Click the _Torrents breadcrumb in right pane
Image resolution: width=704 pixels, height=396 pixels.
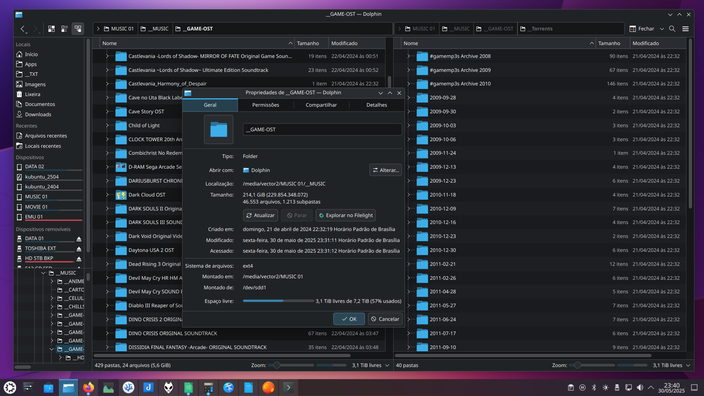click(537, 29)
